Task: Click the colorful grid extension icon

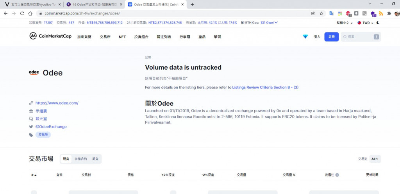Action: pos(340,14)
